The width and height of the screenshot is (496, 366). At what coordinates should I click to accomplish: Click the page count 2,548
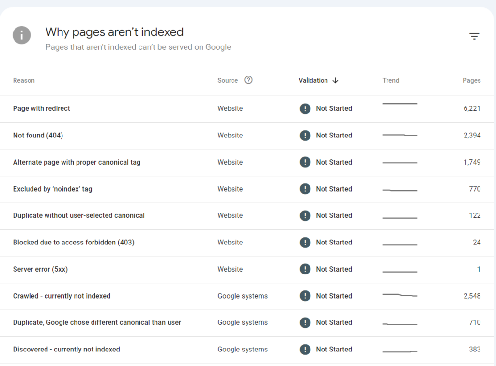(472, 296)
